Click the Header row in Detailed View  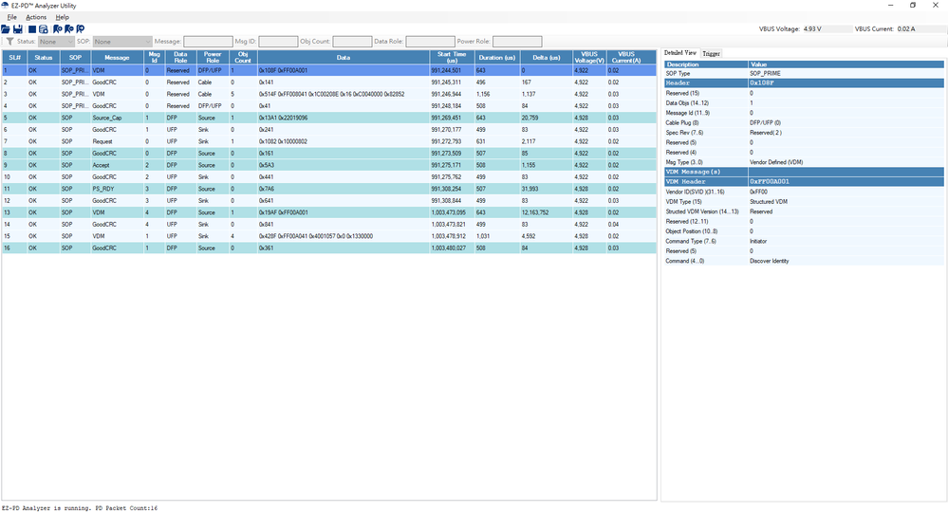point(804,82)
